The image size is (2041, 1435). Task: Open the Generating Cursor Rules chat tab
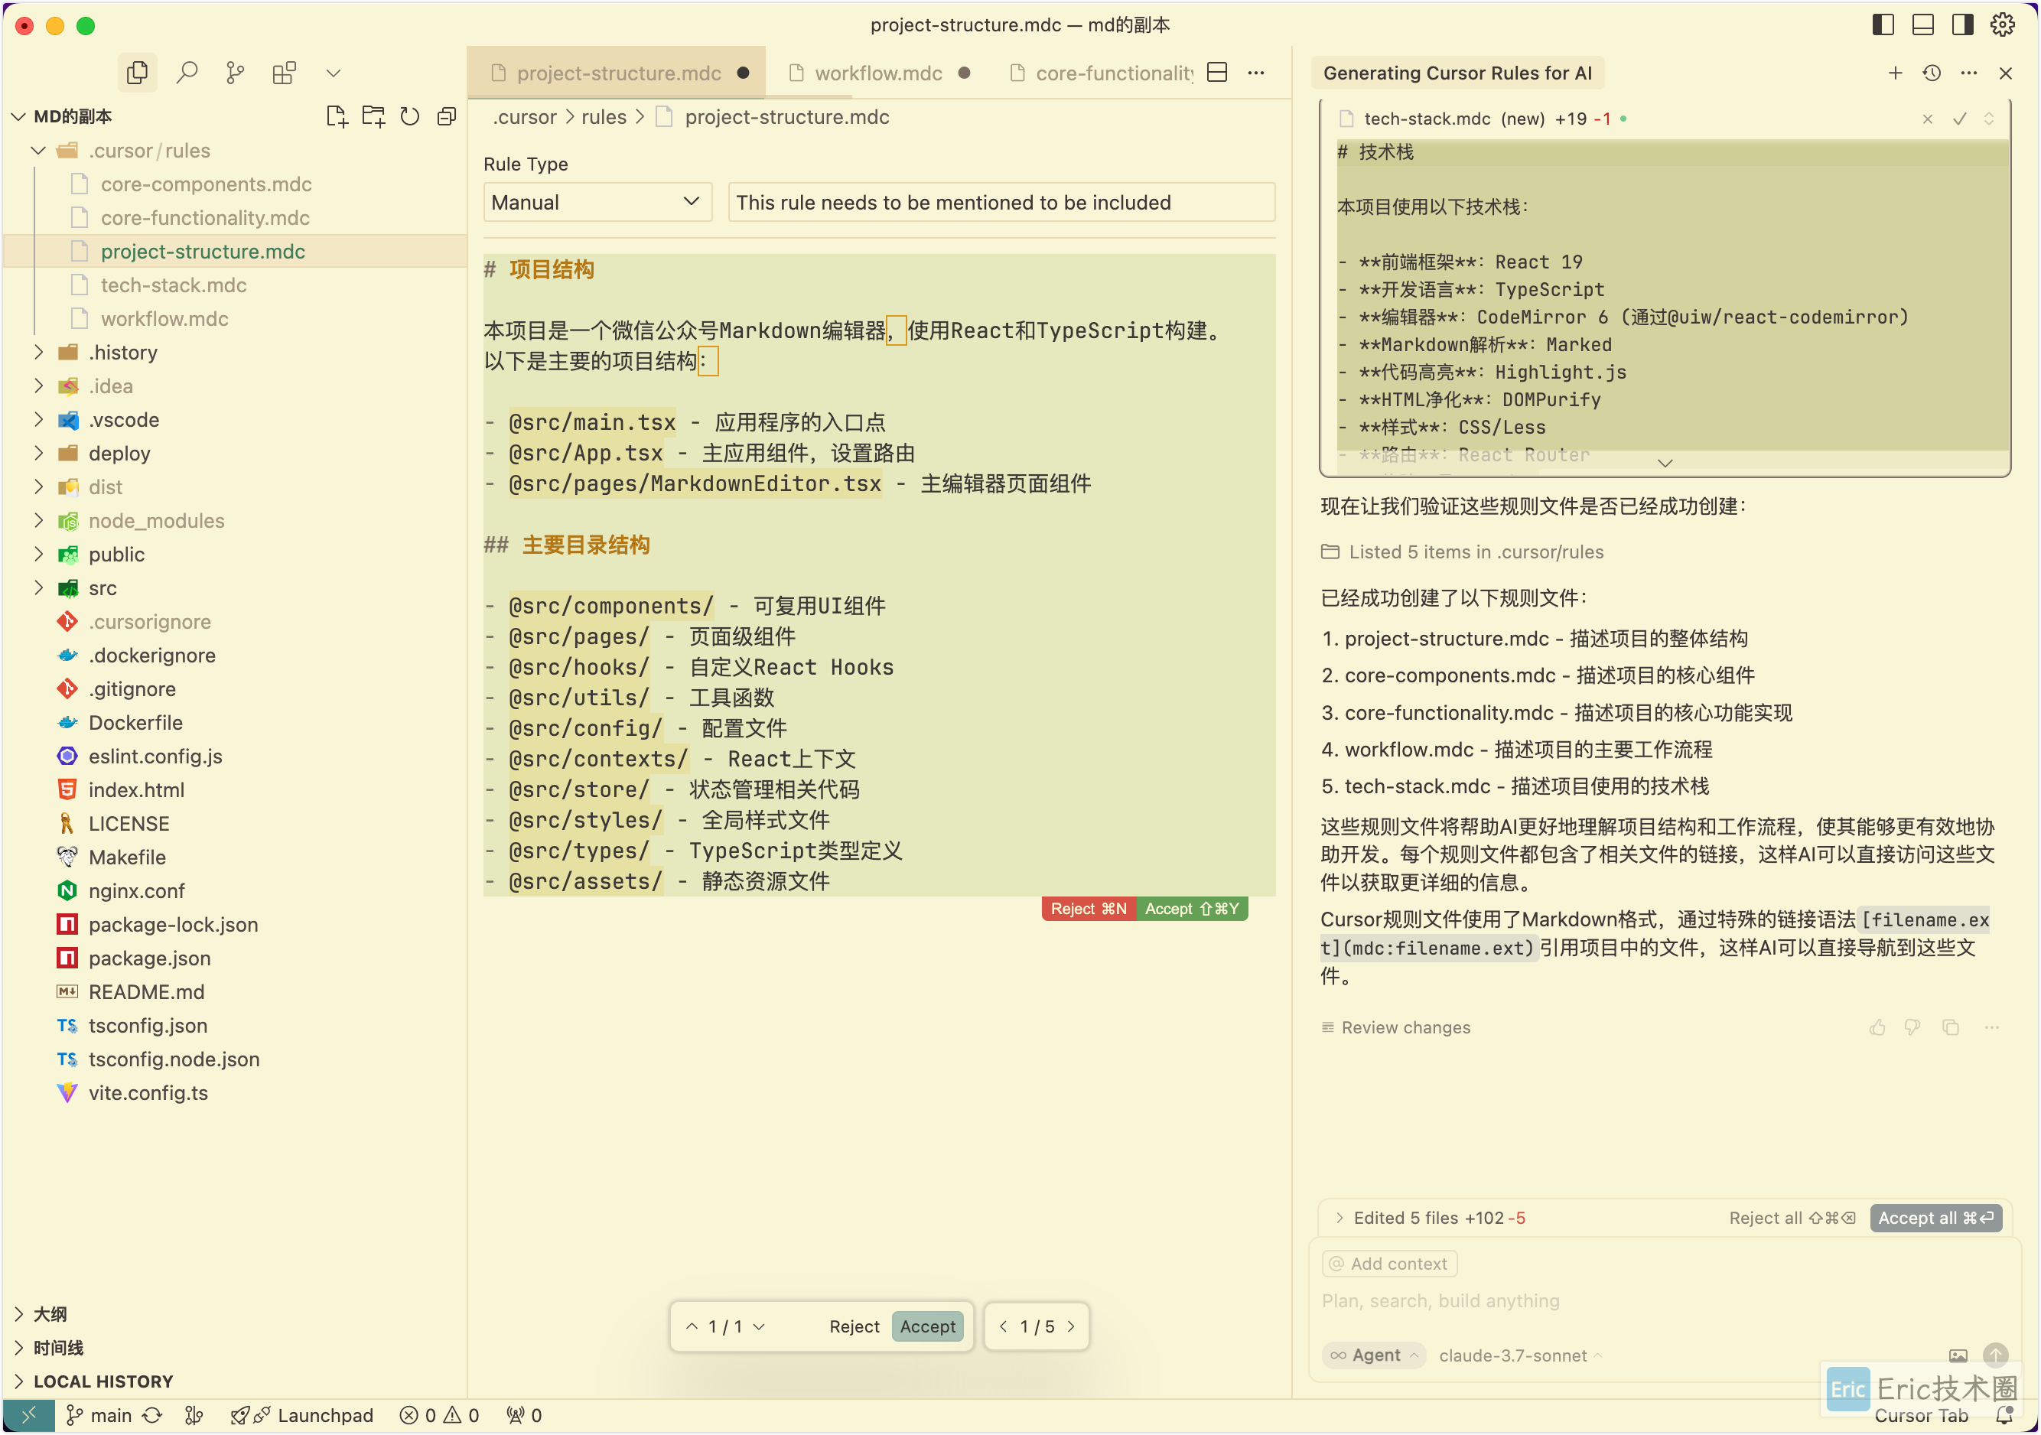1458,73
